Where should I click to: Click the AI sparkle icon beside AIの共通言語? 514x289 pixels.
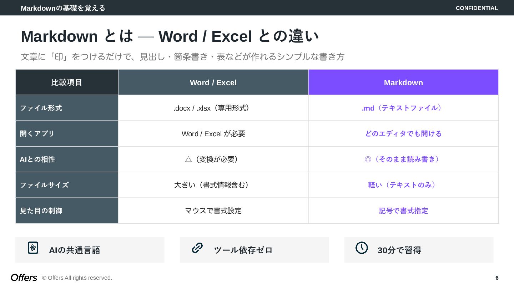point(33,248)
